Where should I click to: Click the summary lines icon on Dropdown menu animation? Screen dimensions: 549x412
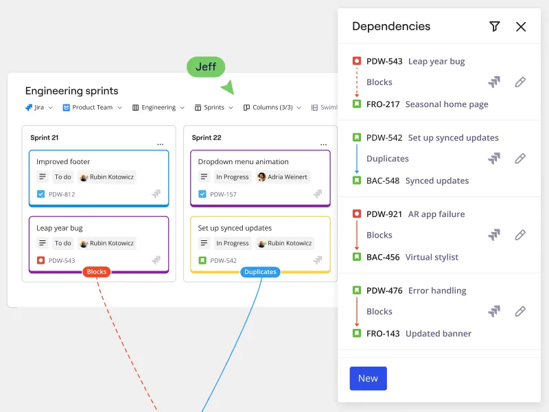coord(202,176)
